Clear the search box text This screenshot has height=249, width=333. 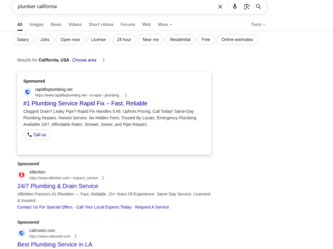coord(220,7)
